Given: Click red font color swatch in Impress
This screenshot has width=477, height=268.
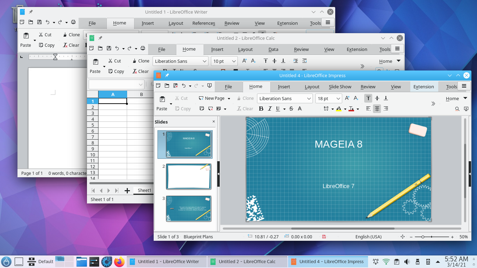Looking at the screenshot, I should (x=351, y=109).
